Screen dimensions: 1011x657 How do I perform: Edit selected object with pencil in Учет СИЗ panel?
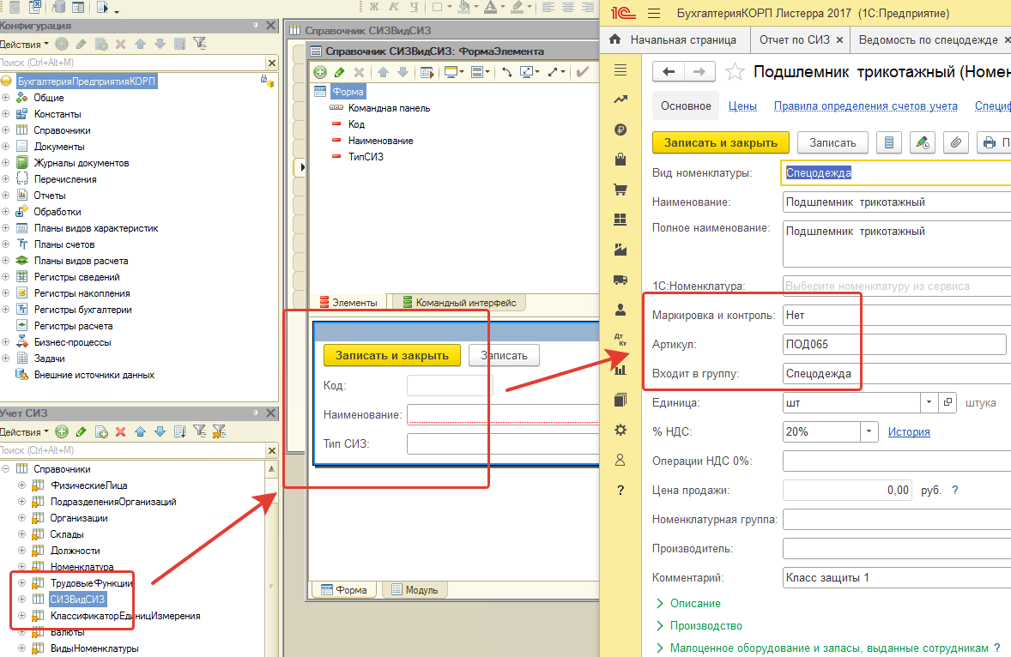(82, 431)
